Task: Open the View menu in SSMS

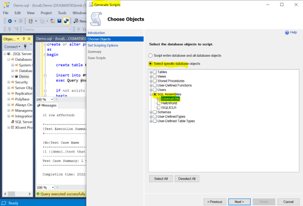Action: [x=31, y=13]
